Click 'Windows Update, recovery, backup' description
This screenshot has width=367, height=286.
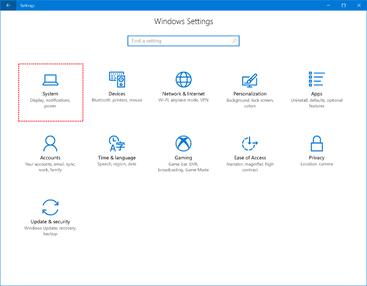pyautogui.click(x=50, y=231)
